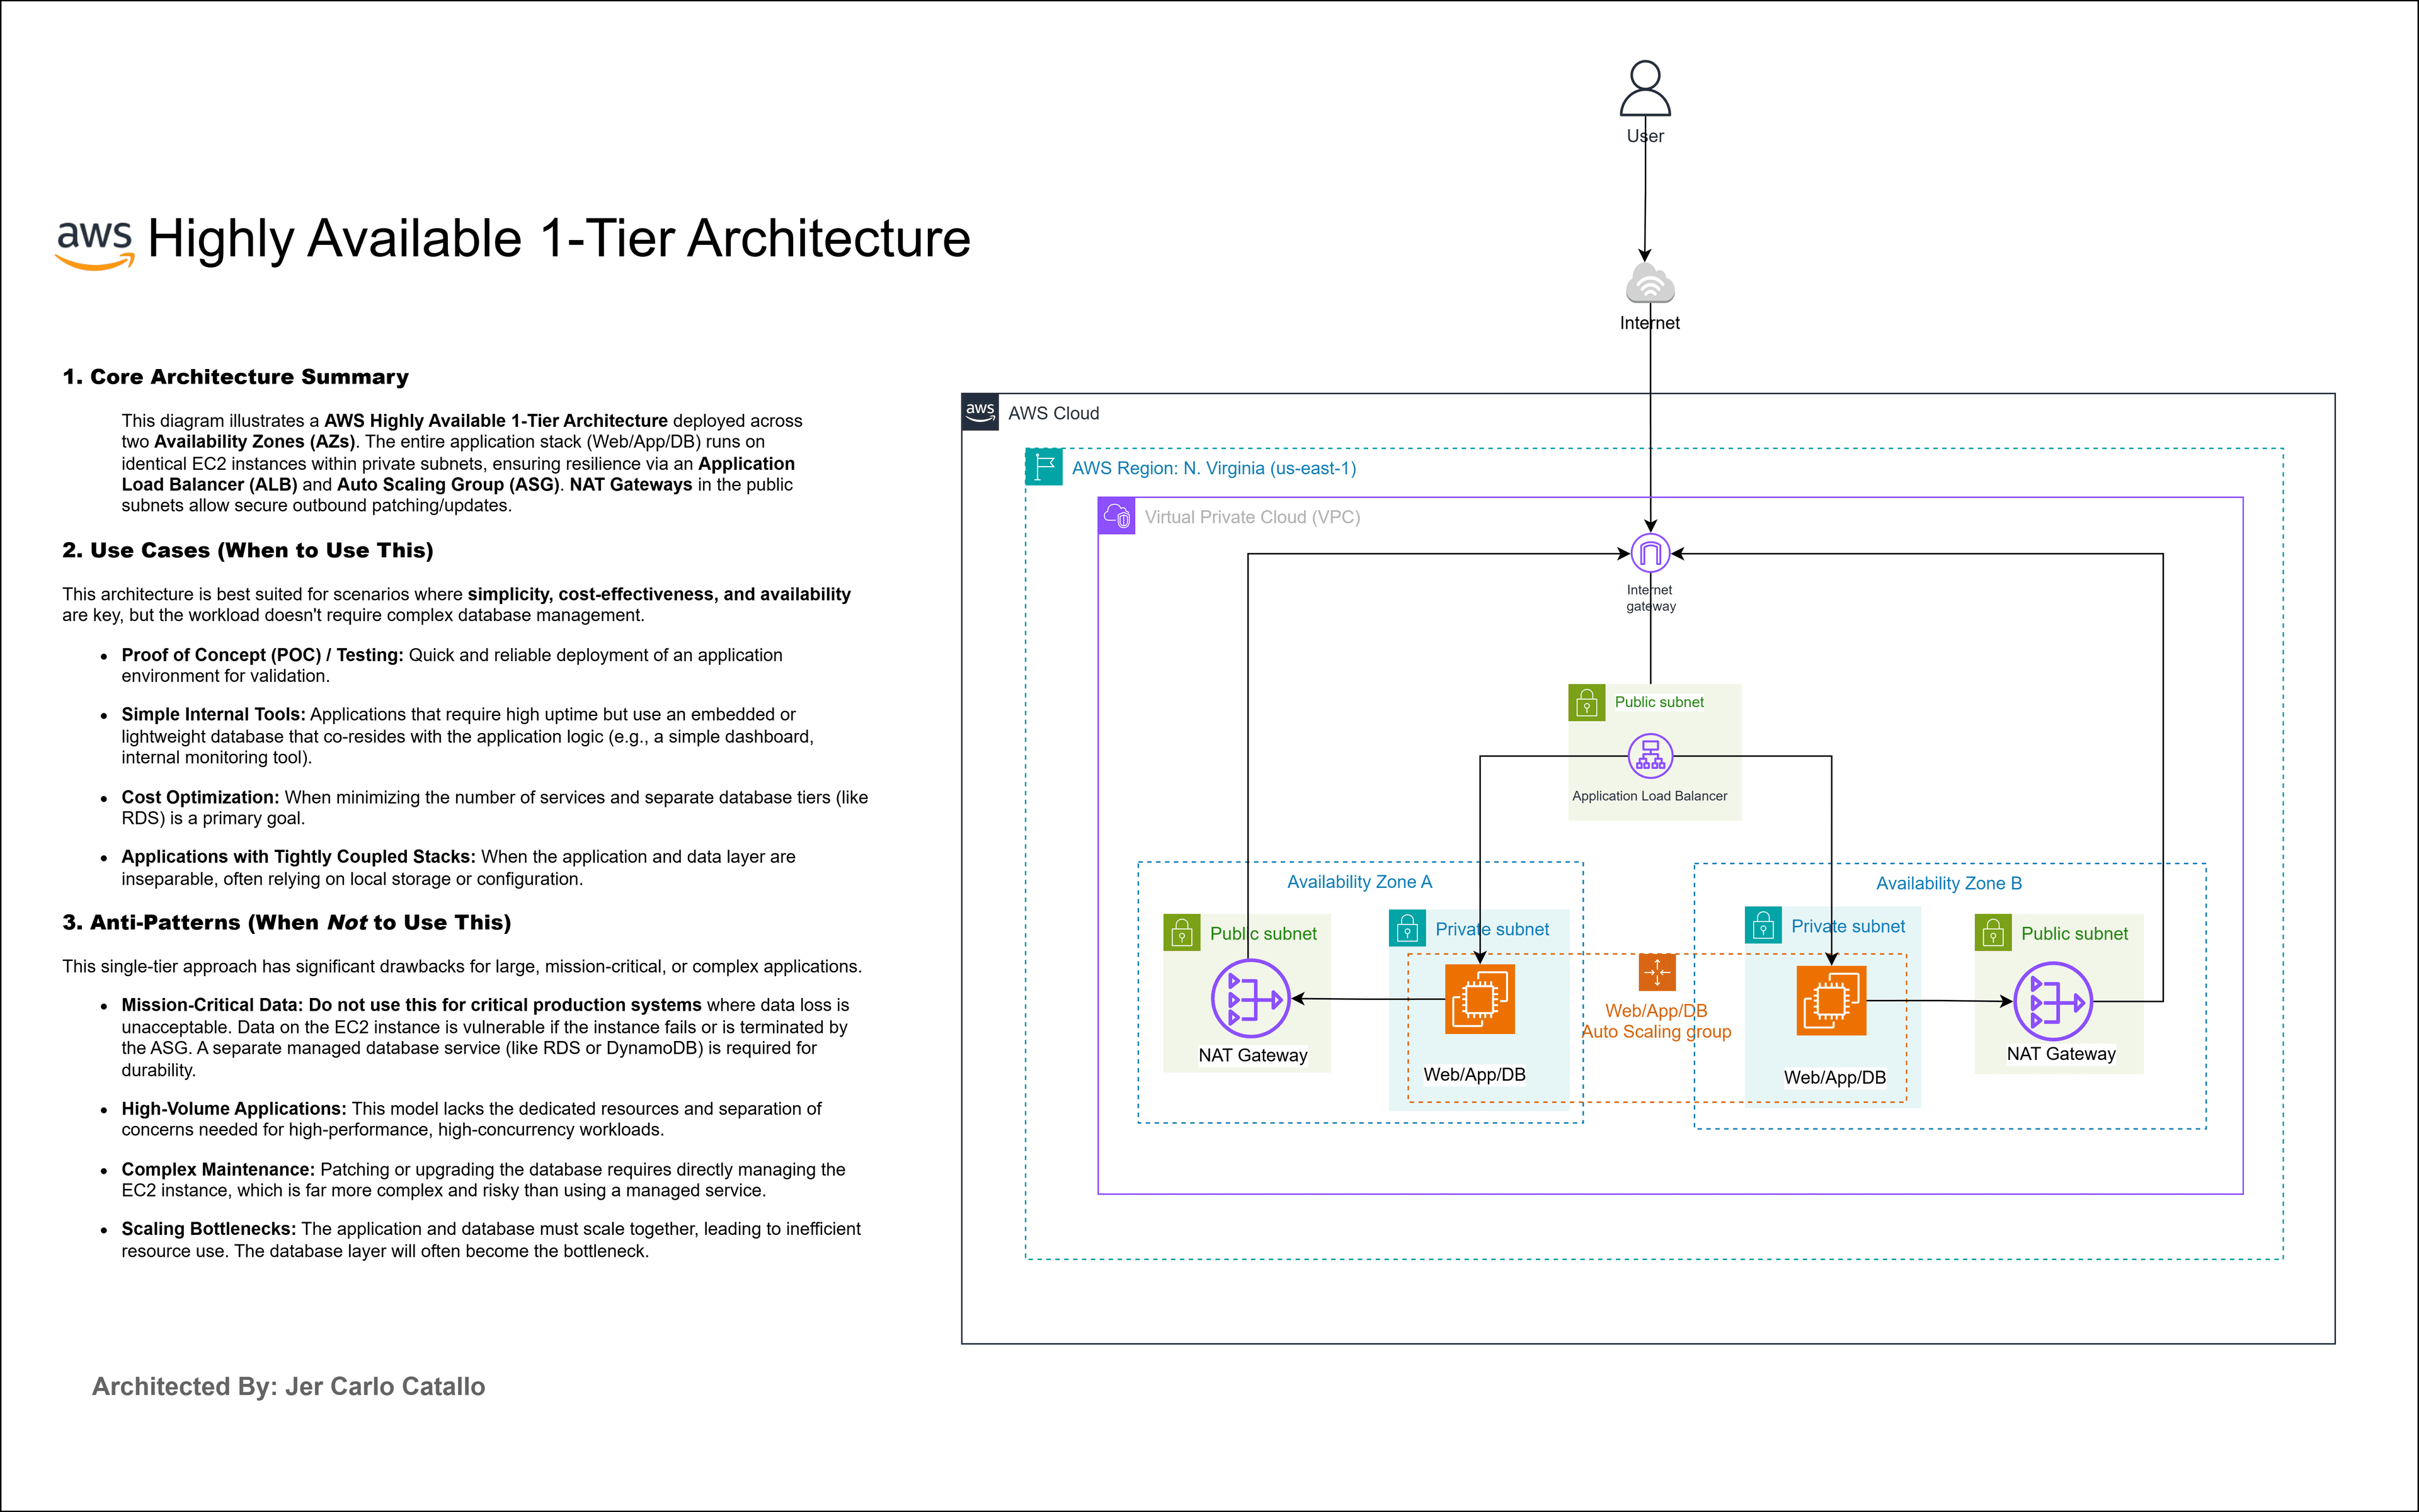Select the '3. Anti-Patterns' heading
Screen dimensions: 2419x1512
tap(286, 923)
